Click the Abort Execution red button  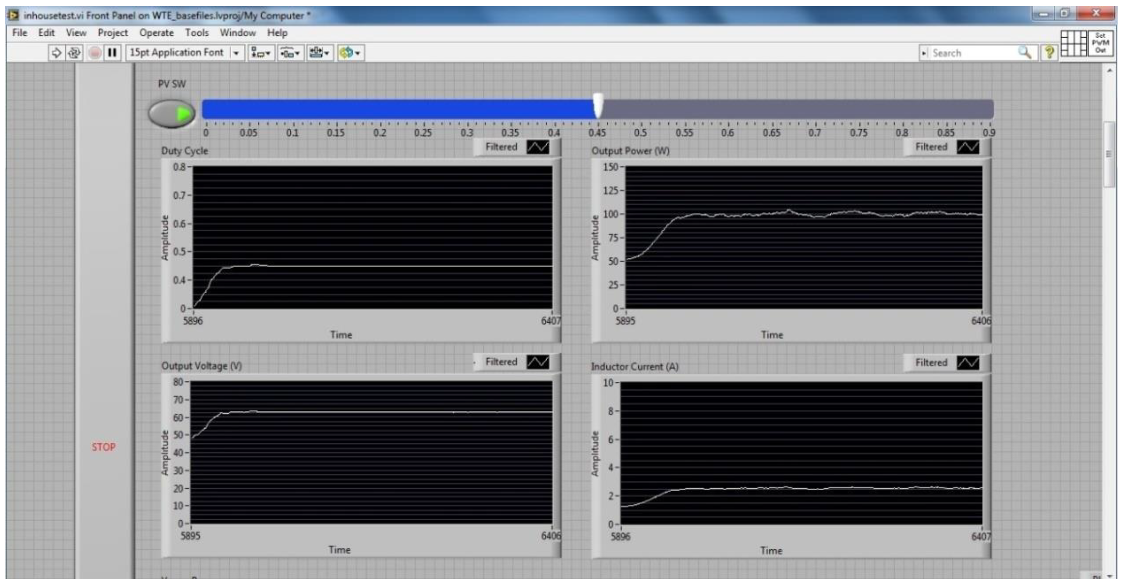94,53
